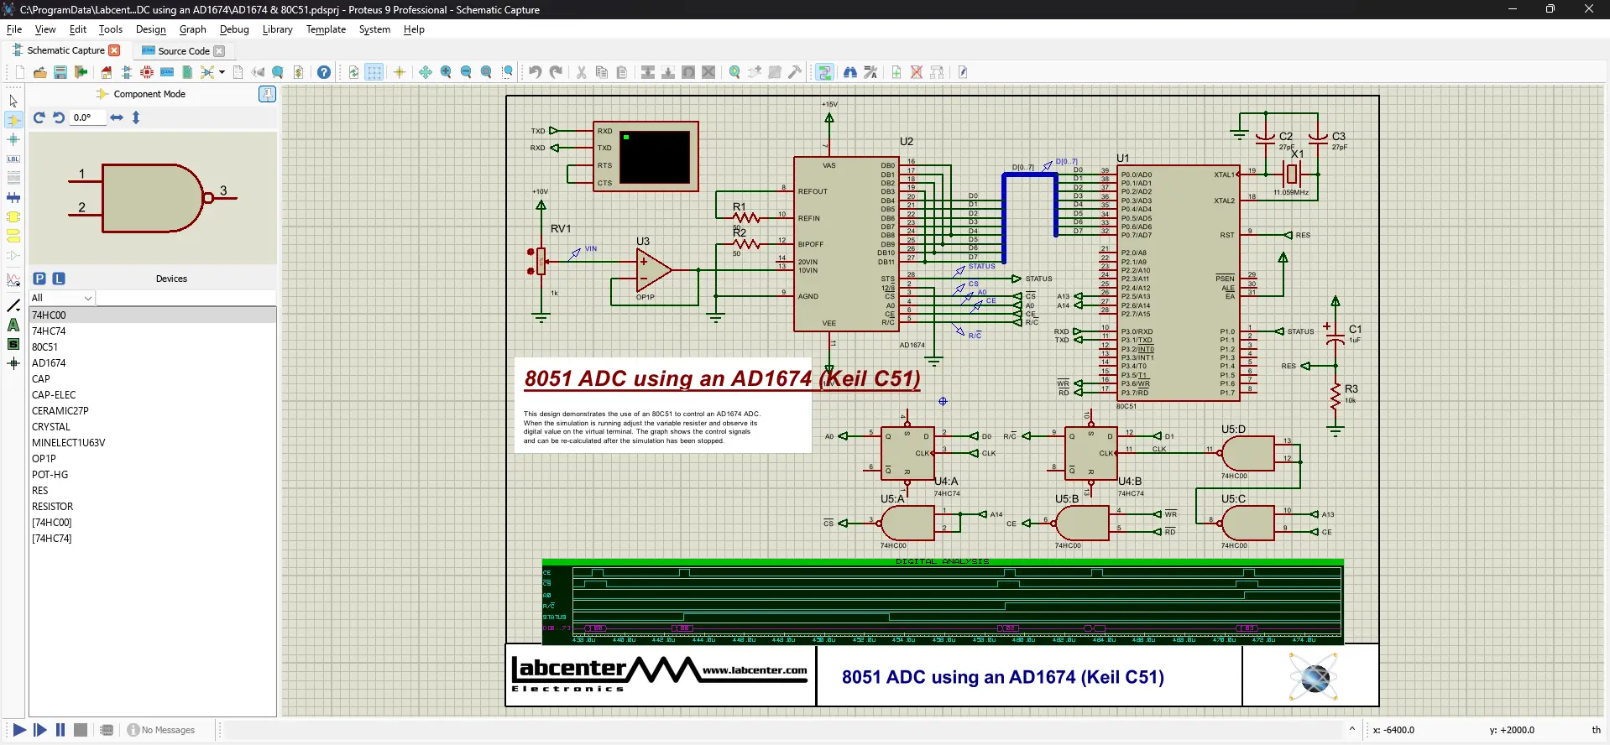Toggle Wire Autorouter mode
Screen dimensions: 1610x745
tap(825, 72)
